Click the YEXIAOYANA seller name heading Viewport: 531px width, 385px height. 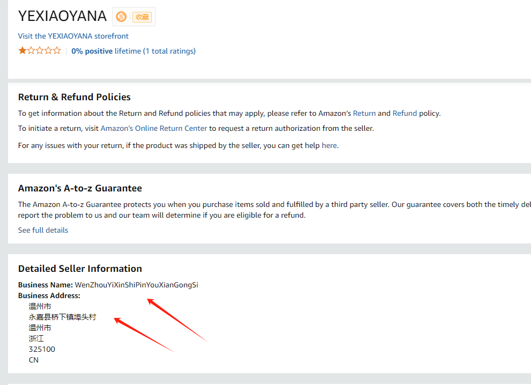click(62, 16)
